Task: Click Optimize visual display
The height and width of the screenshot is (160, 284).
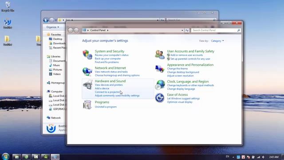Action: (x=180, y=102)
